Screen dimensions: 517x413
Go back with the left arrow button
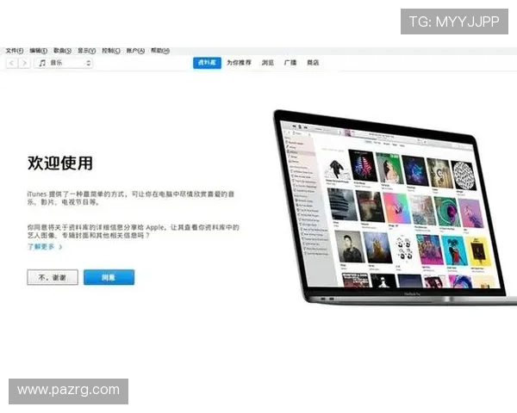click(x=12, y=63)
